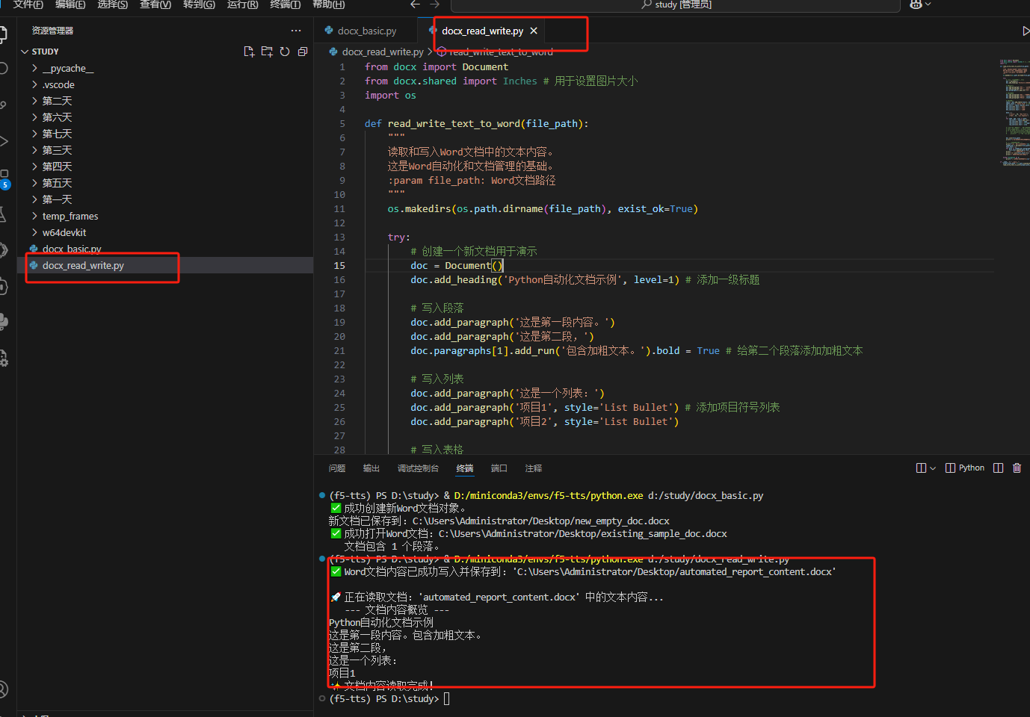Run the Python file with play button

point(1026,31)
